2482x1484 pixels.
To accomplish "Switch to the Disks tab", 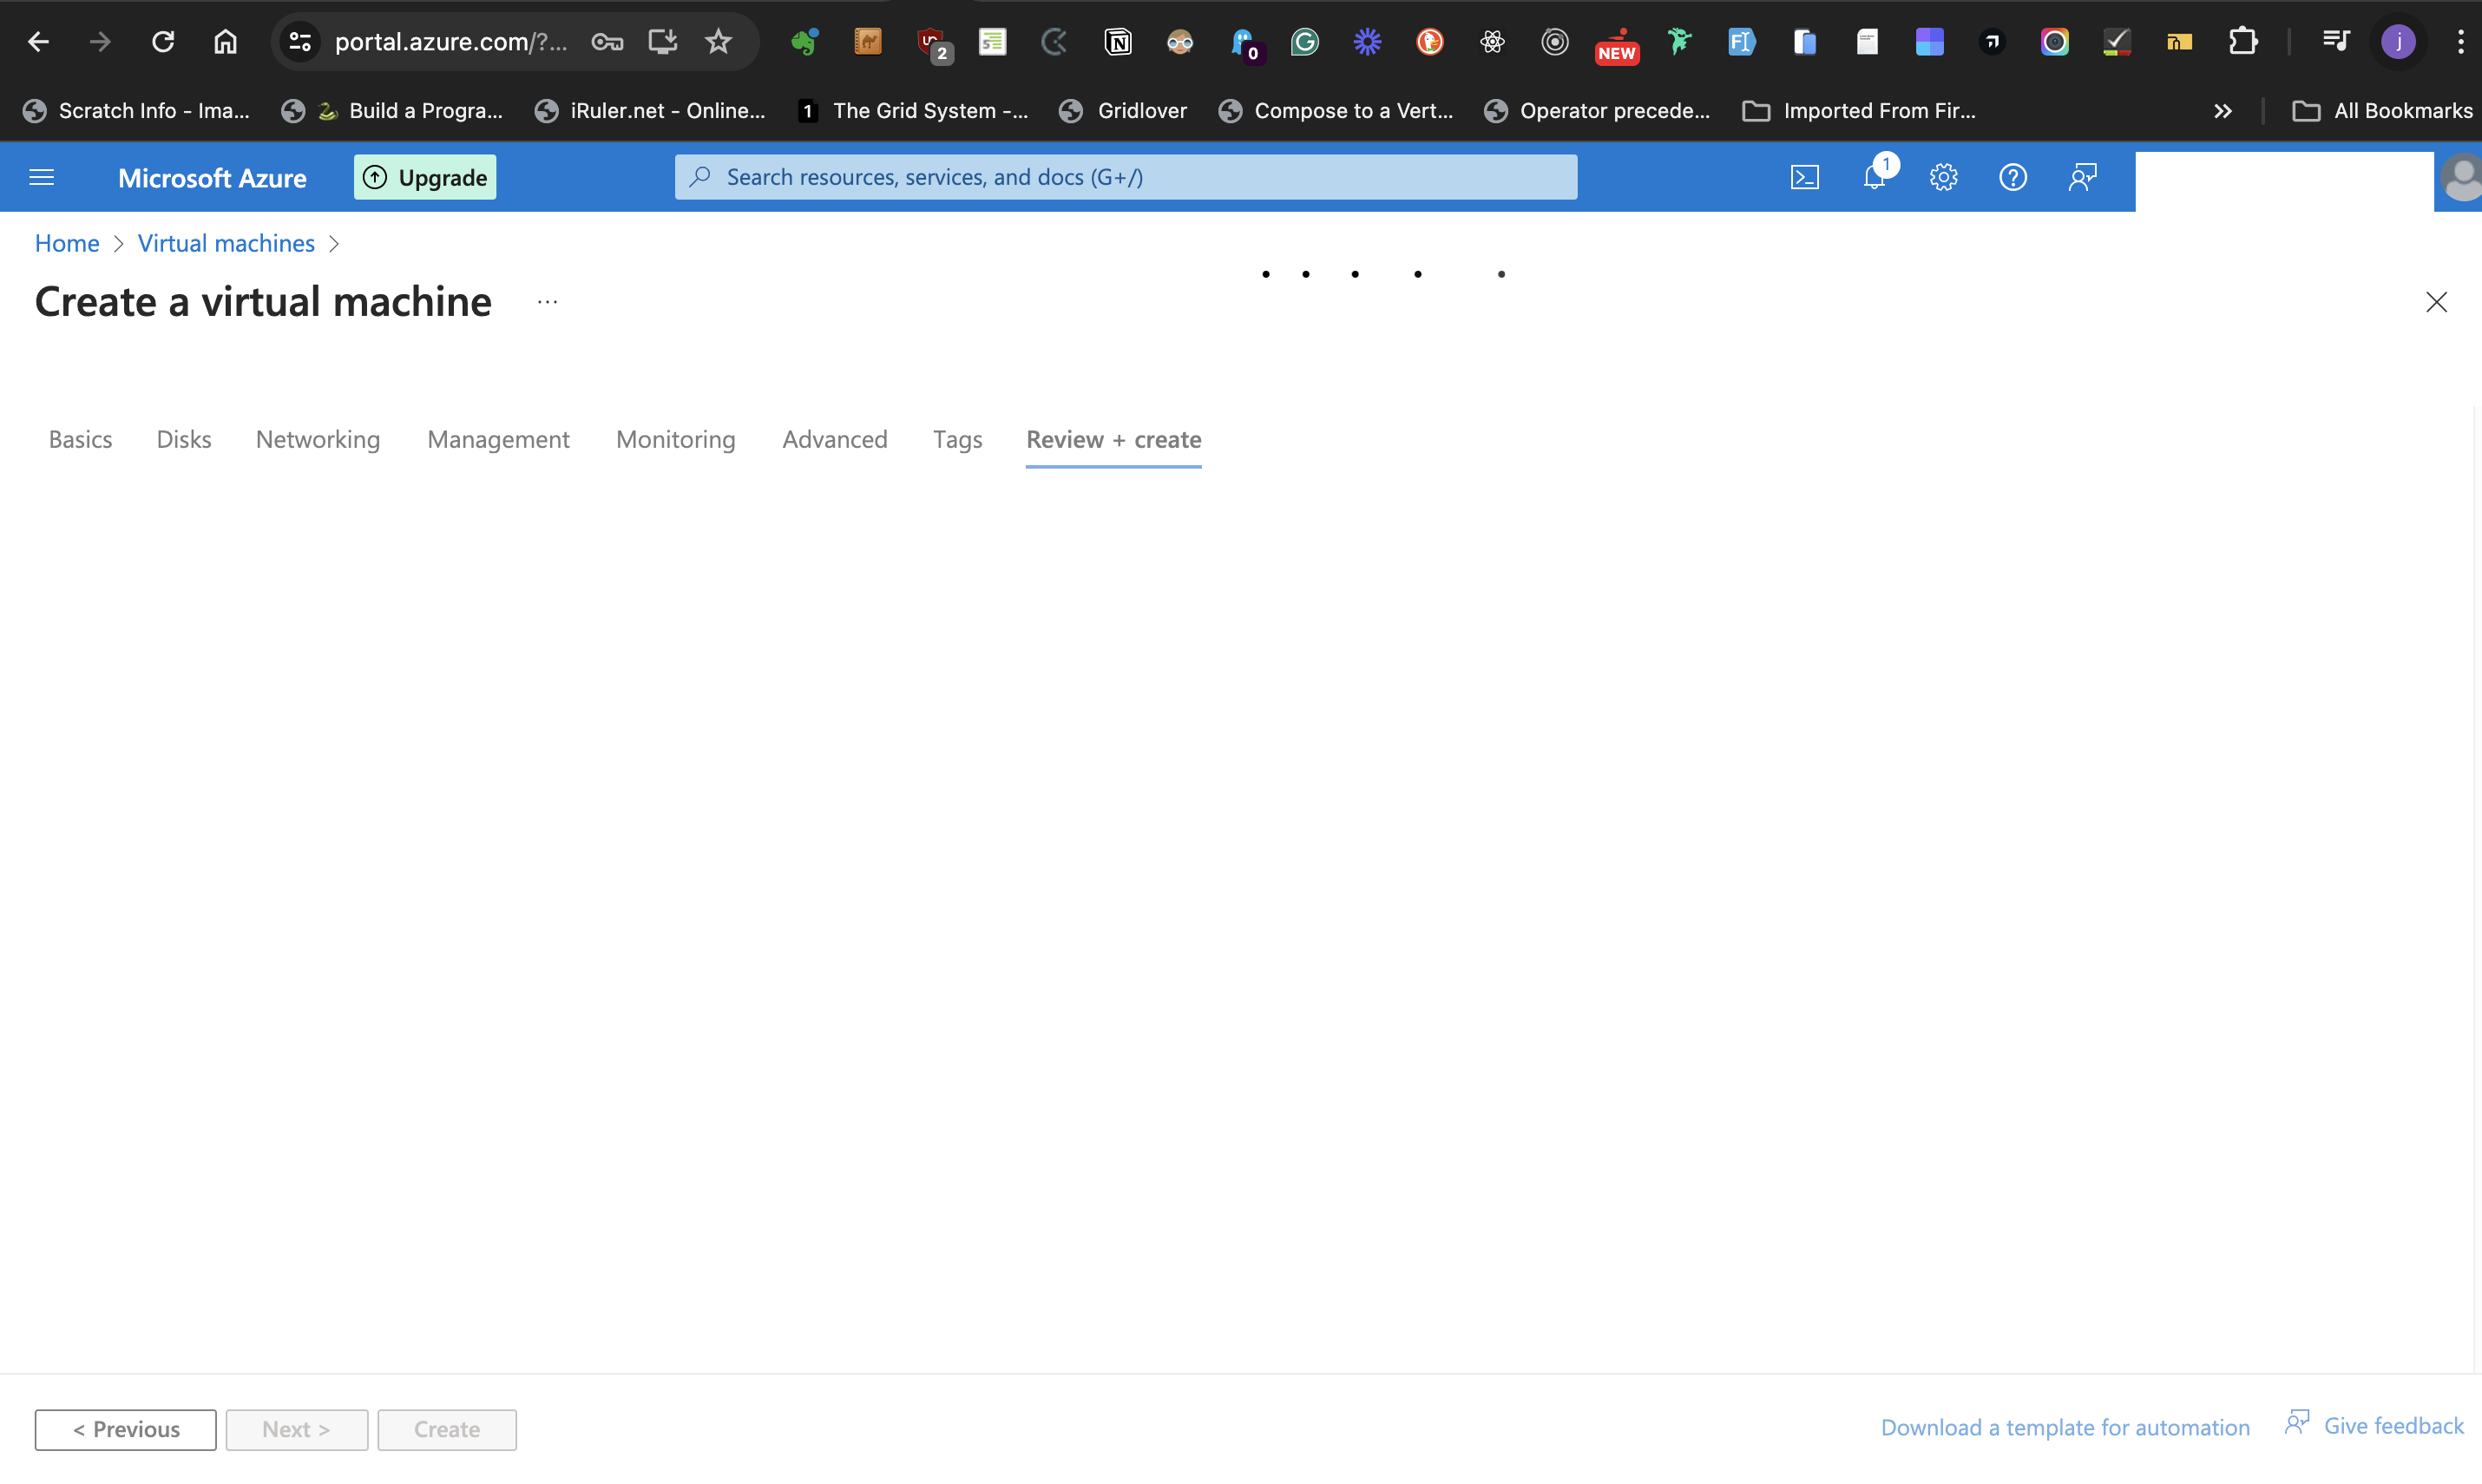I will 184,439.
